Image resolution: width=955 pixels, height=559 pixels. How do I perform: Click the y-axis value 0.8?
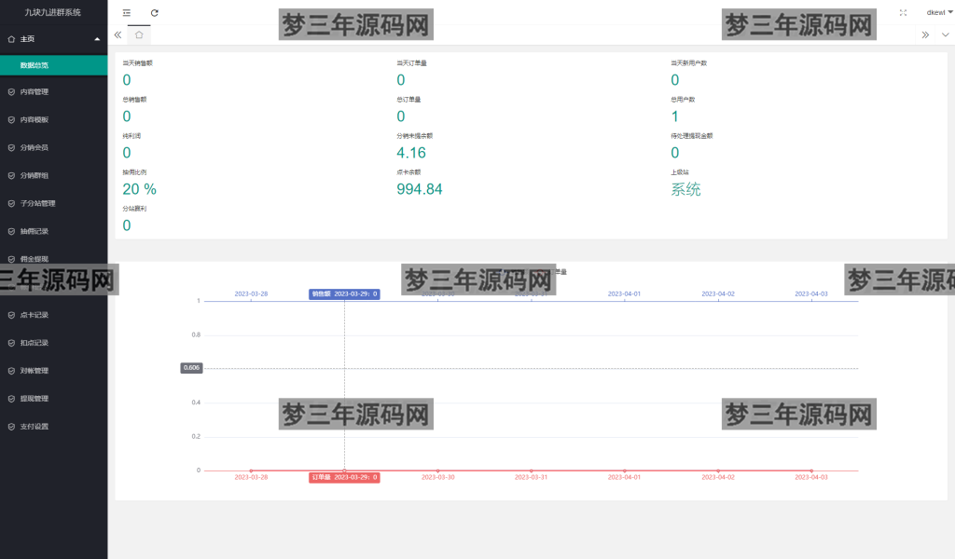click(196, 335)
